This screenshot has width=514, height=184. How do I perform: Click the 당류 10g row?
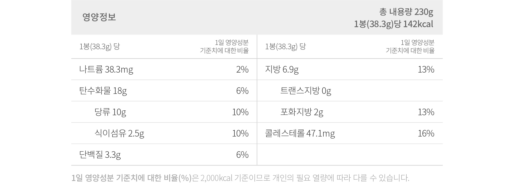click(x=164, y=112)
